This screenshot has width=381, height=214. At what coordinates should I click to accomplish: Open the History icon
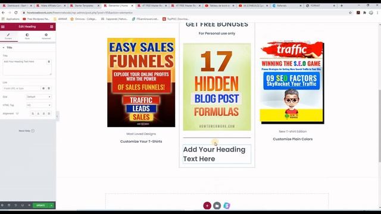tap(15, 205)
